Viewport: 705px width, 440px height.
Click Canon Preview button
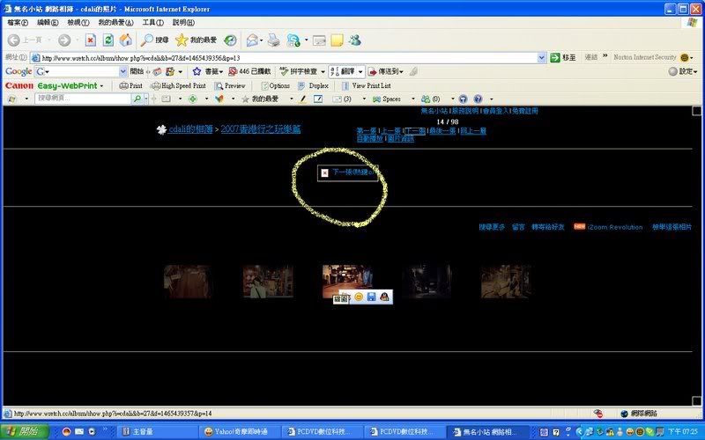(x=230, y=85)
